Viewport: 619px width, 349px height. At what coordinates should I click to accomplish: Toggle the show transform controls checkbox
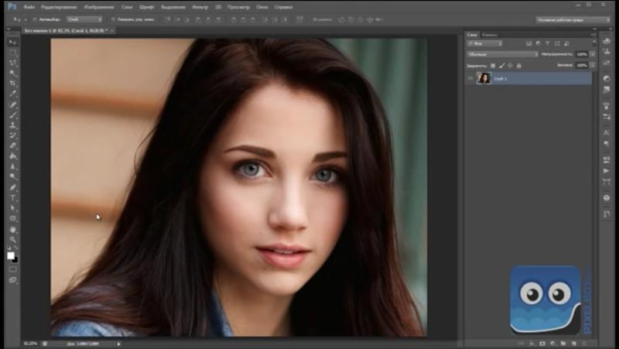point(113,19)
